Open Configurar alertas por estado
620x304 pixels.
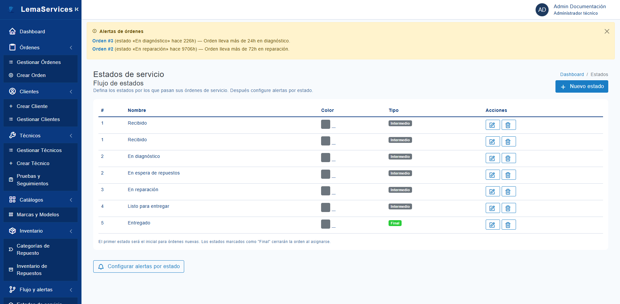[139, 266]
